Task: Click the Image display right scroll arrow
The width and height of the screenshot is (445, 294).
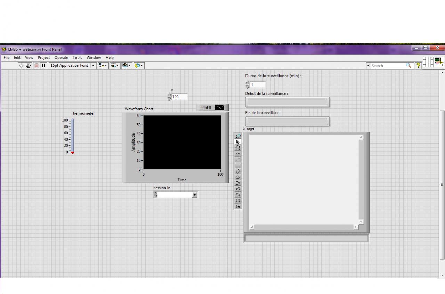Action: pos(356,227)
